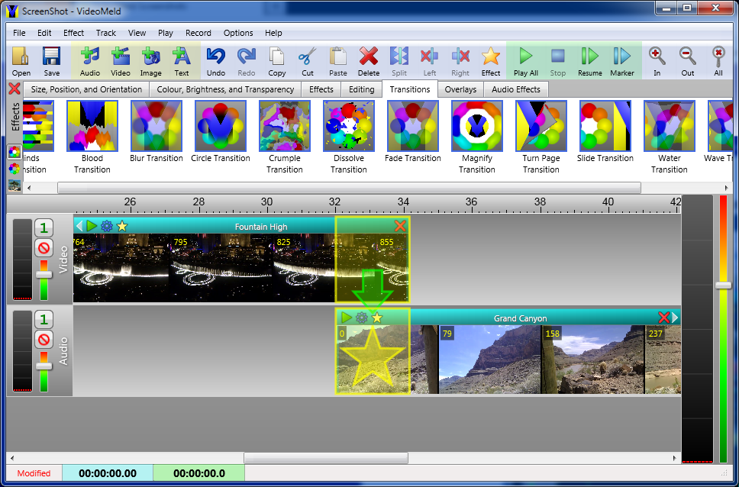Image resolution: width=739 pixels, height=487 pixels.
Task: Click the Save floppy disk icon
Action: click(51, 61)
